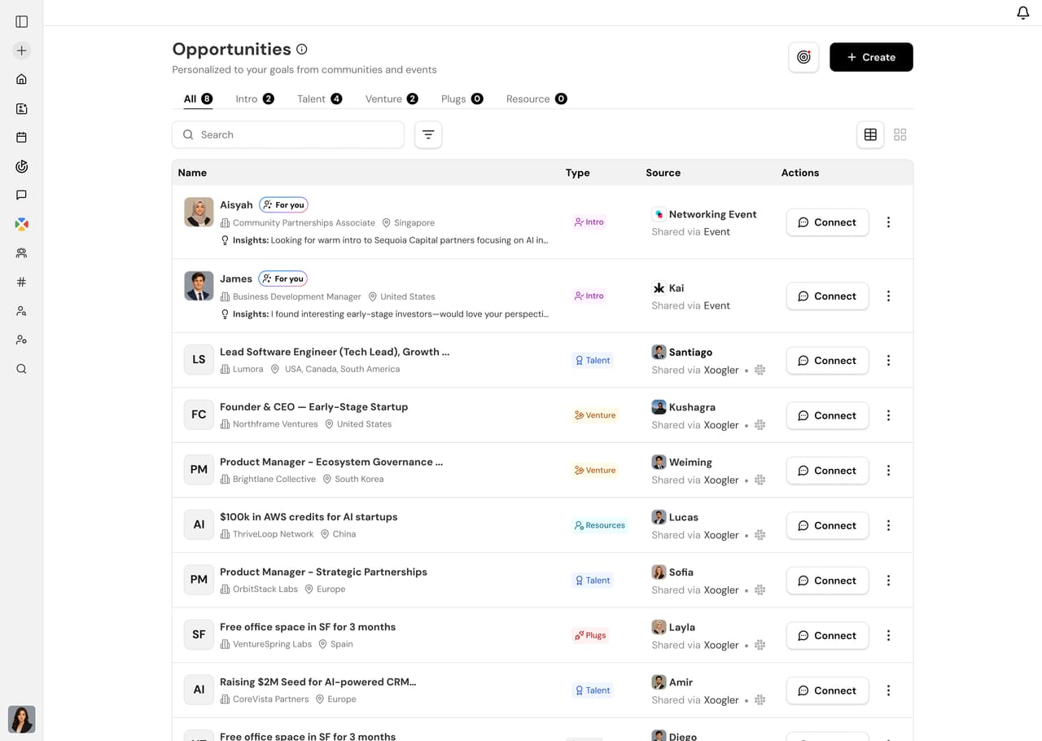Screen dimensions: 1042x741
Task: Connect with Aisyah
Action: [x=827, y=222]
